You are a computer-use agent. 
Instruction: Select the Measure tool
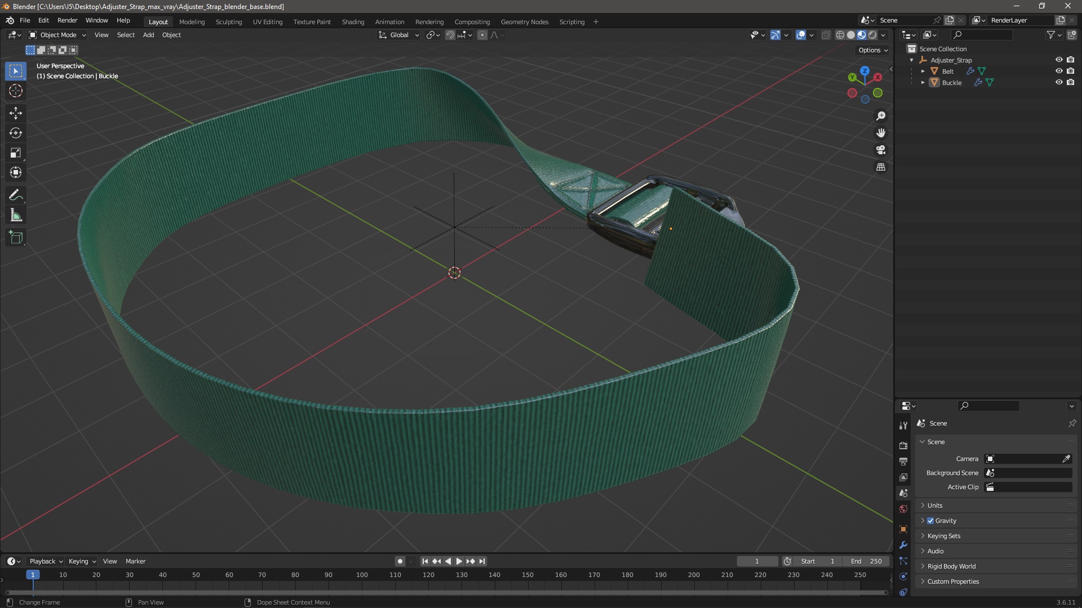click(16, 215)
